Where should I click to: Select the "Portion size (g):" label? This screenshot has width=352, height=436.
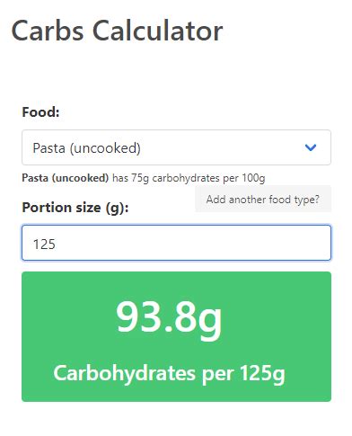pos(75,208)
